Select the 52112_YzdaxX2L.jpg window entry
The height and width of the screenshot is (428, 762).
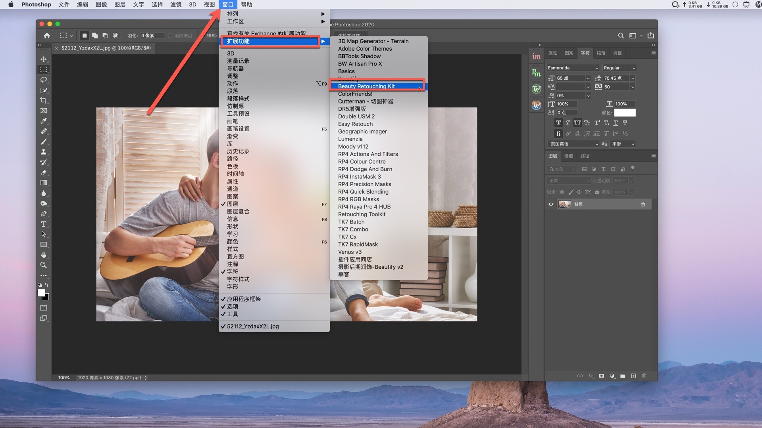coord(274,327)
